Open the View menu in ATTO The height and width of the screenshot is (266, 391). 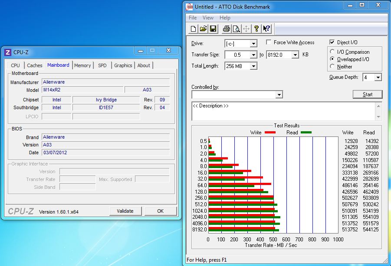(208, 18)
